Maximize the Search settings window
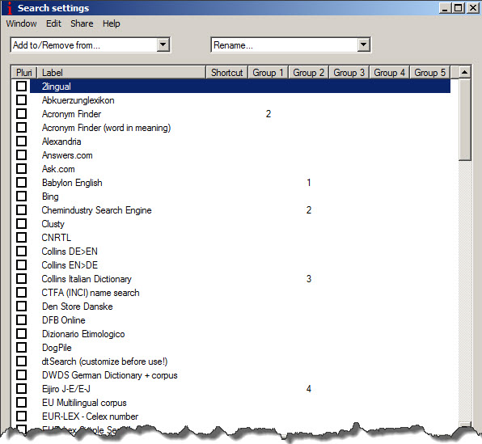 click(x=459, y=8)
